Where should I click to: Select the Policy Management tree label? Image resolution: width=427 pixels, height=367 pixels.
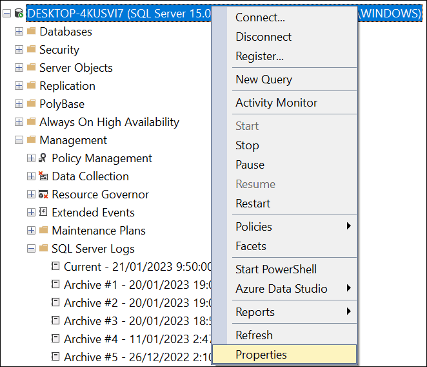point(102,158)
